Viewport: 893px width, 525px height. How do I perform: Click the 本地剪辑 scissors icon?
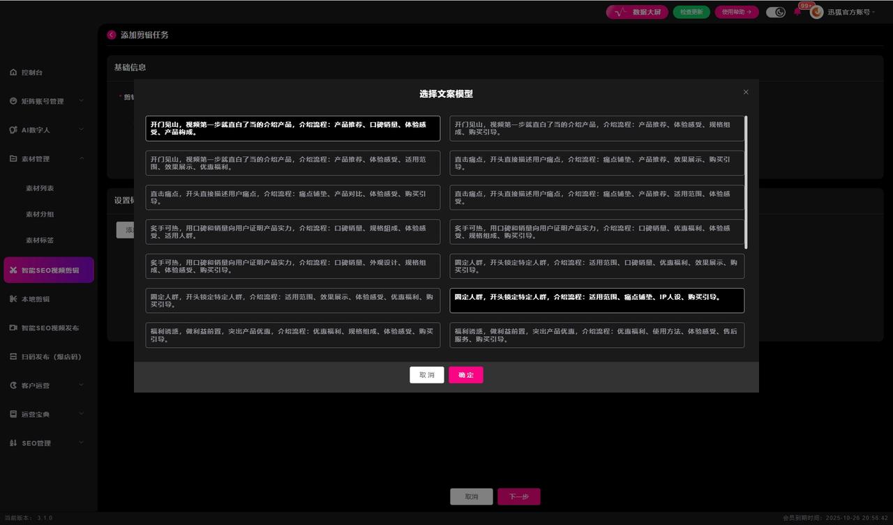tap(13, 299)
